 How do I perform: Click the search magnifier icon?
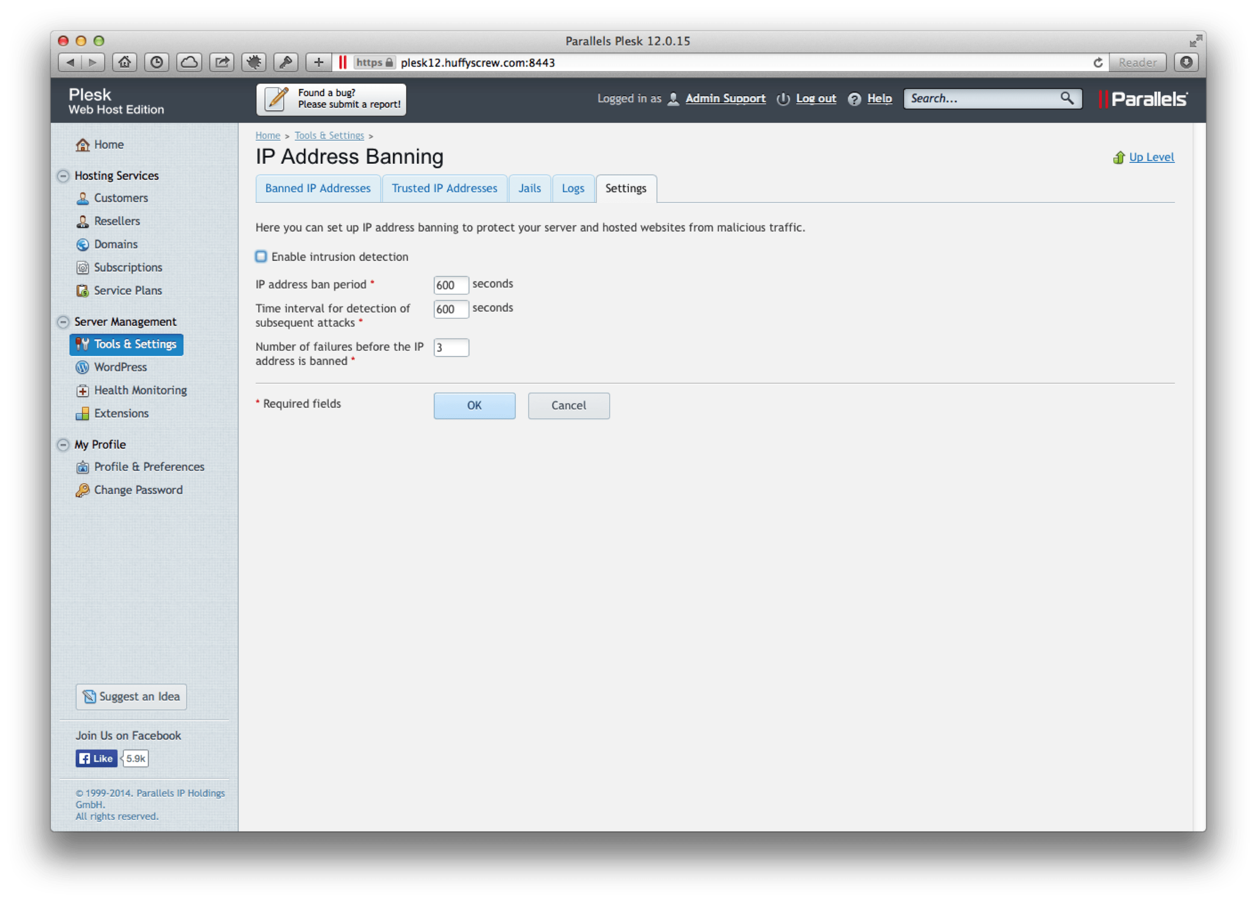pos(1066,99)
